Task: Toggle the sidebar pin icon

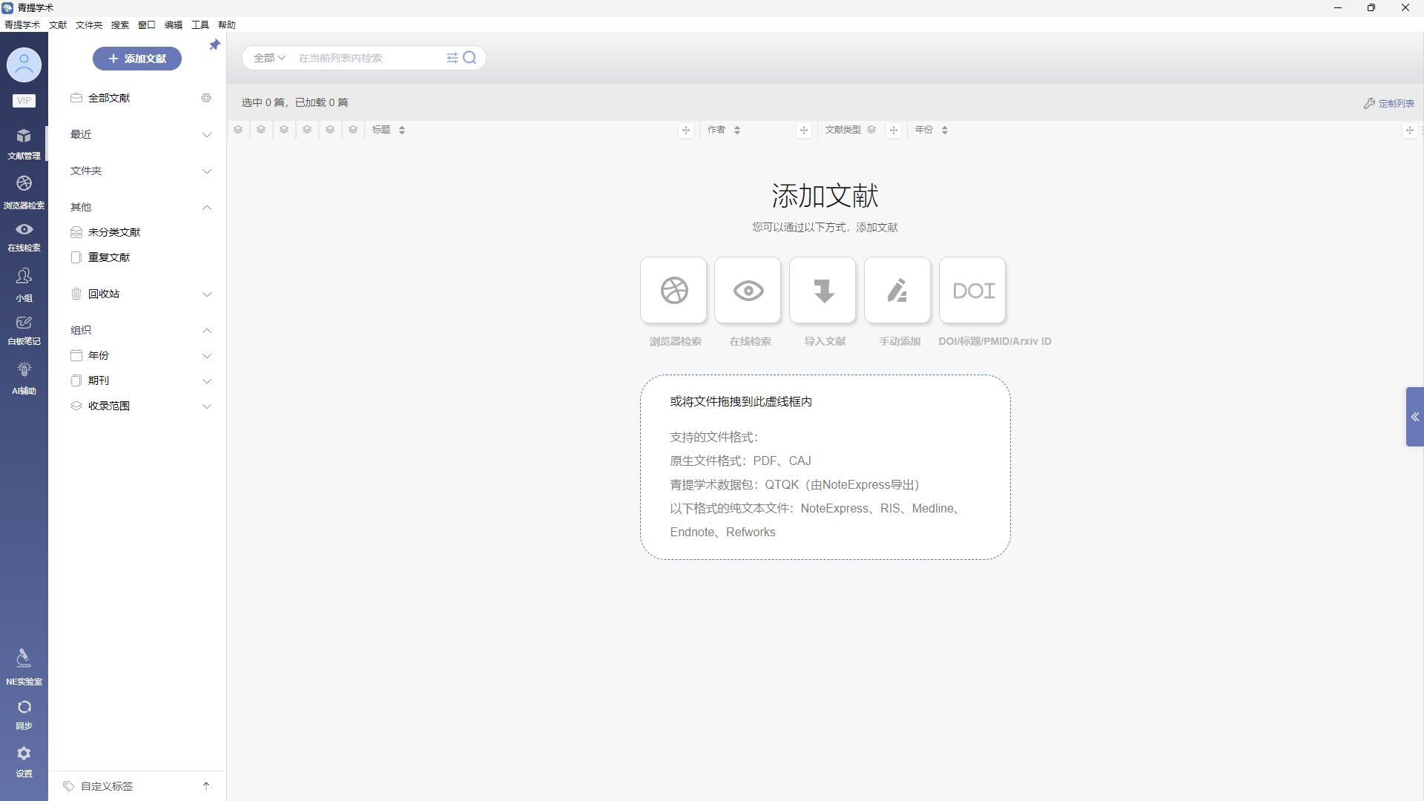Action: (x=214, y=45)
